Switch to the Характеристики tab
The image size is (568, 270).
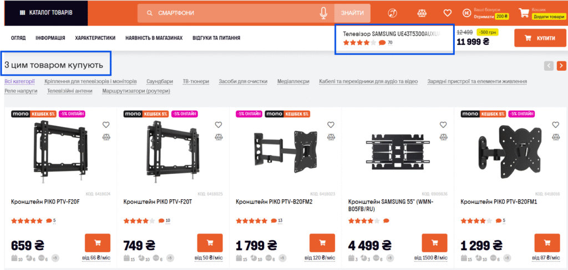95,38
